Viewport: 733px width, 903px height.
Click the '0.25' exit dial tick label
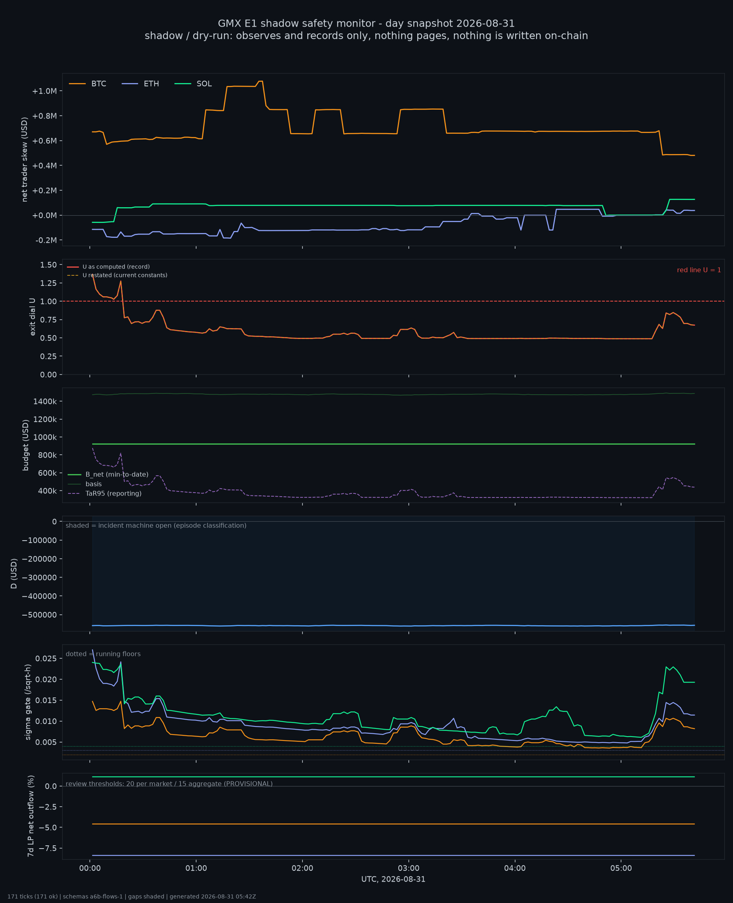tap(49, 356)
